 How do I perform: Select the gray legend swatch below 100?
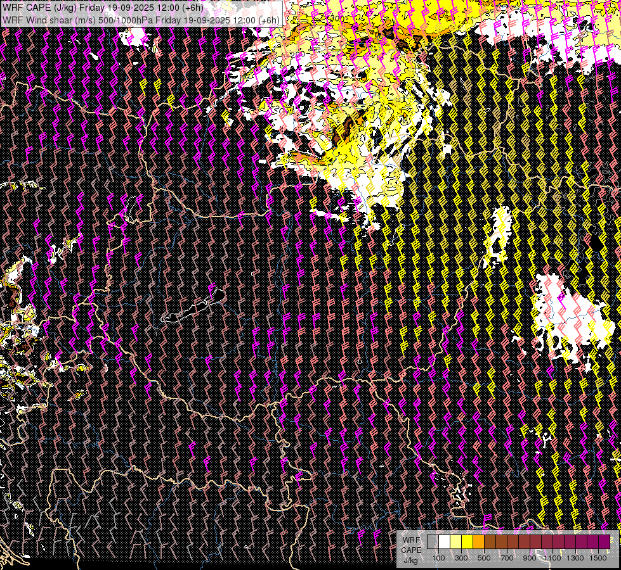(433, 542)
